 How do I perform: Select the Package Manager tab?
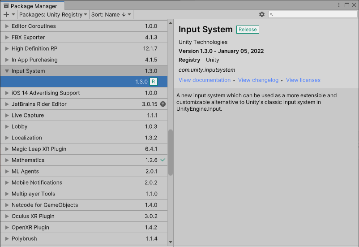tap(32, 6)
